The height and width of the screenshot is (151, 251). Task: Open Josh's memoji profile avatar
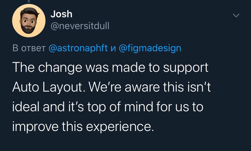pyautogui.click(x=29, y=21)
